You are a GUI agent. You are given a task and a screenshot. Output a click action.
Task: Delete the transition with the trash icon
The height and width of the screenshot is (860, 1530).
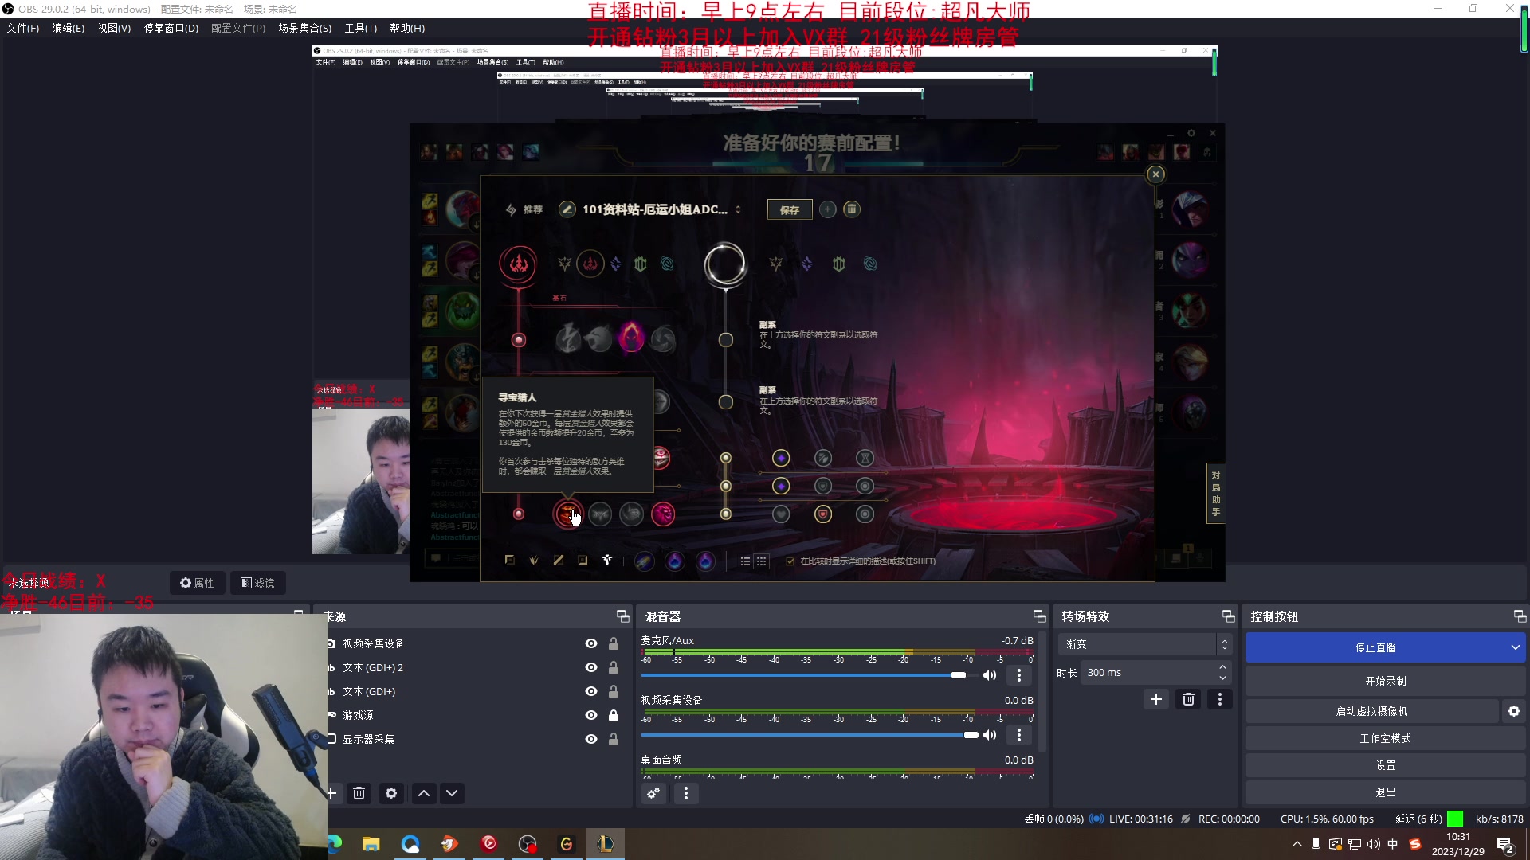[1188, 699]
